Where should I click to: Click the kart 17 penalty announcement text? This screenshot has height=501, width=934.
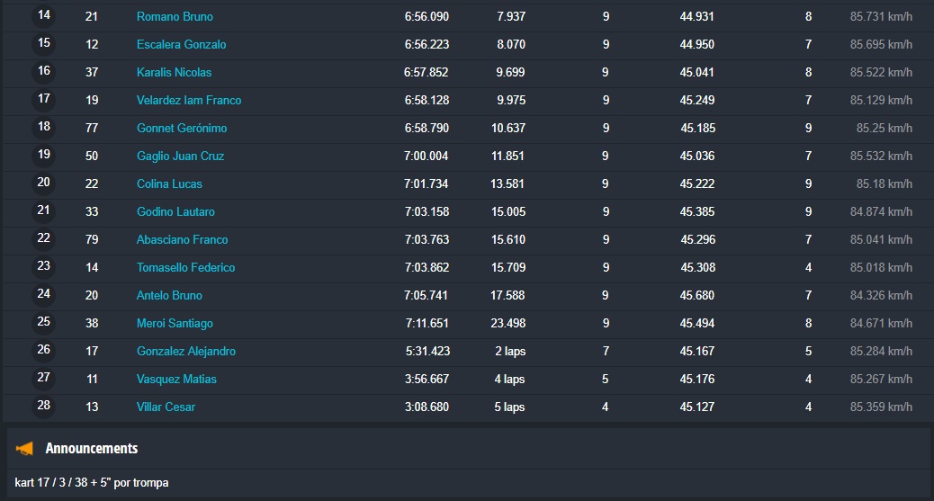92,483
